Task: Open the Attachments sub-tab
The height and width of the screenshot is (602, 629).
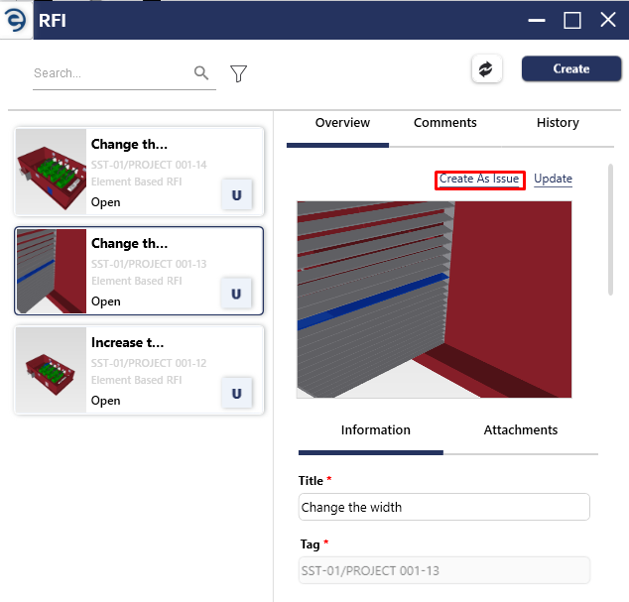Action: (520, 429)
